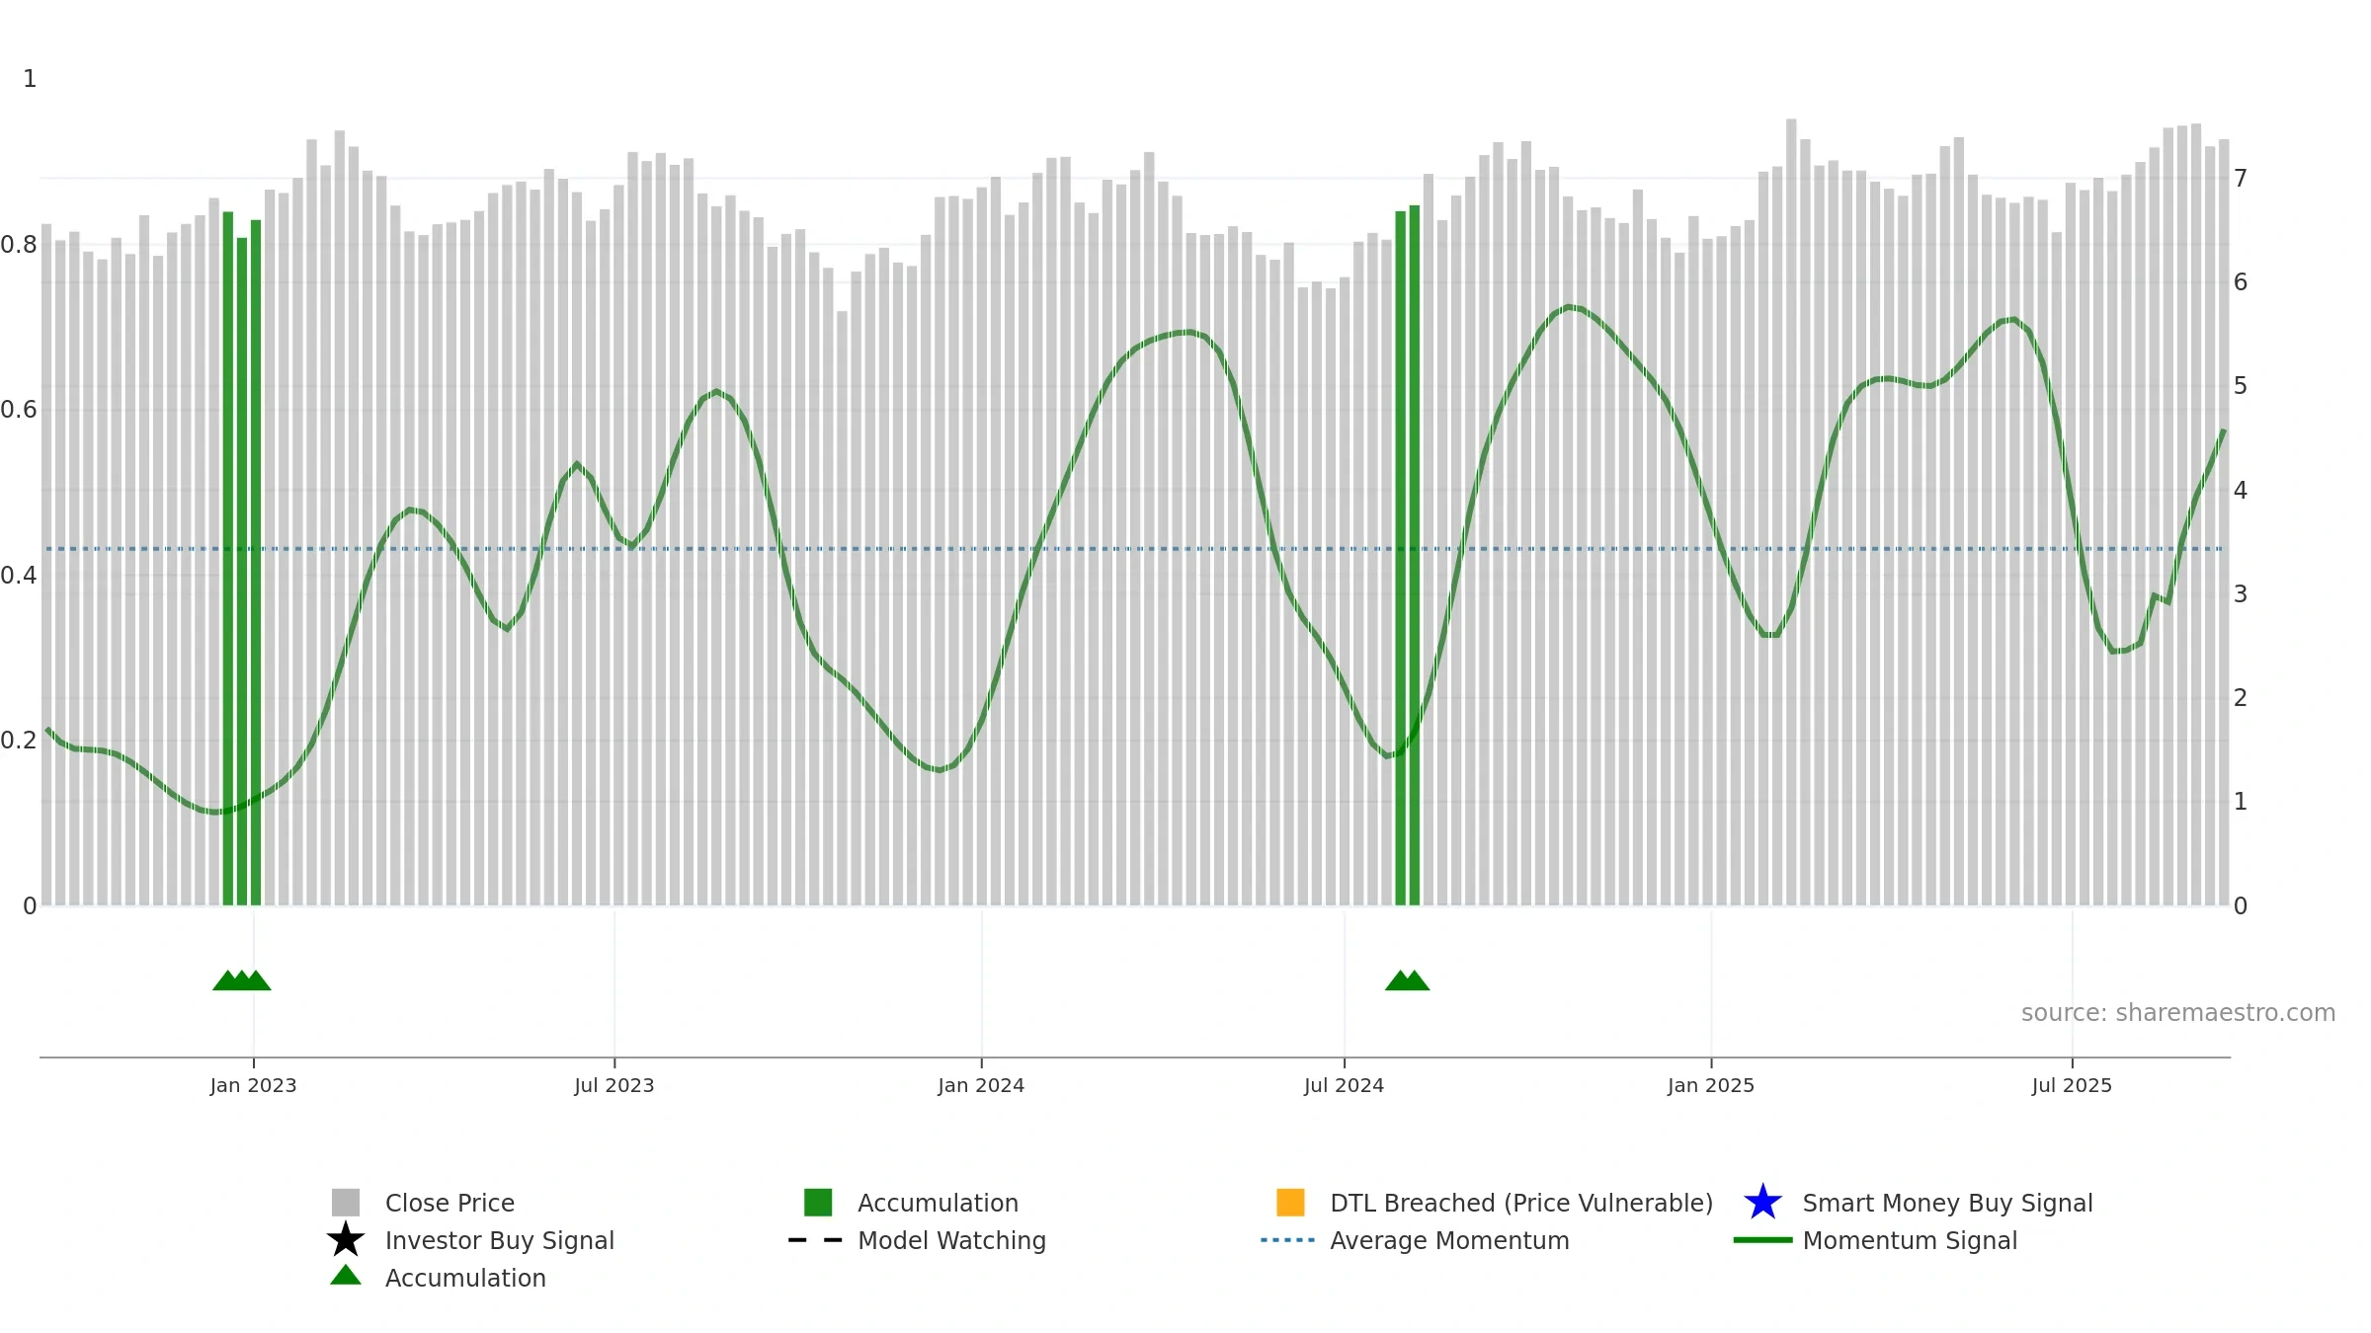Click the black Investor Buy Signal star

coord(346,1240)
